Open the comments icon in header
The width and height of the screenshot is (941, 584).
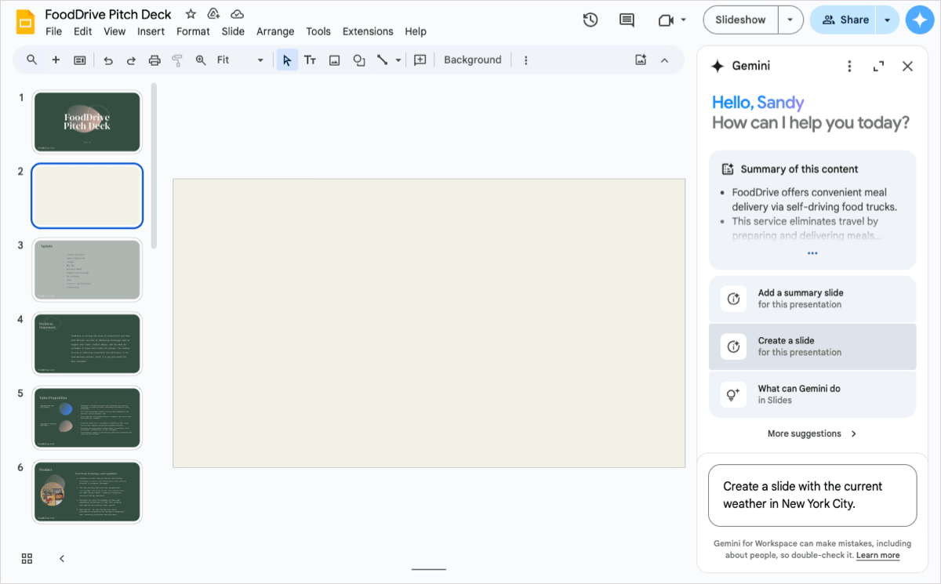pos(627,20)
